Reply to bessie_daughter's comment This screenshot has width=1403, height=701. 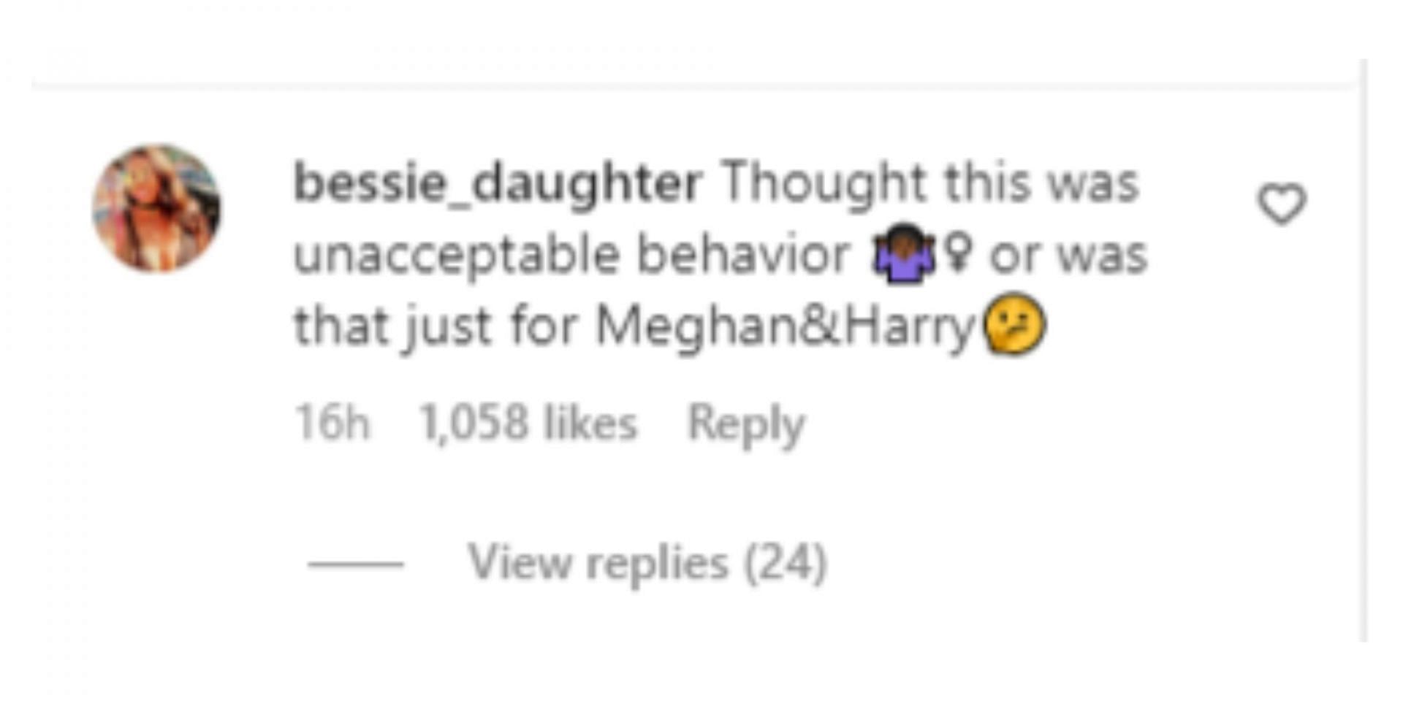pos(746,424)
